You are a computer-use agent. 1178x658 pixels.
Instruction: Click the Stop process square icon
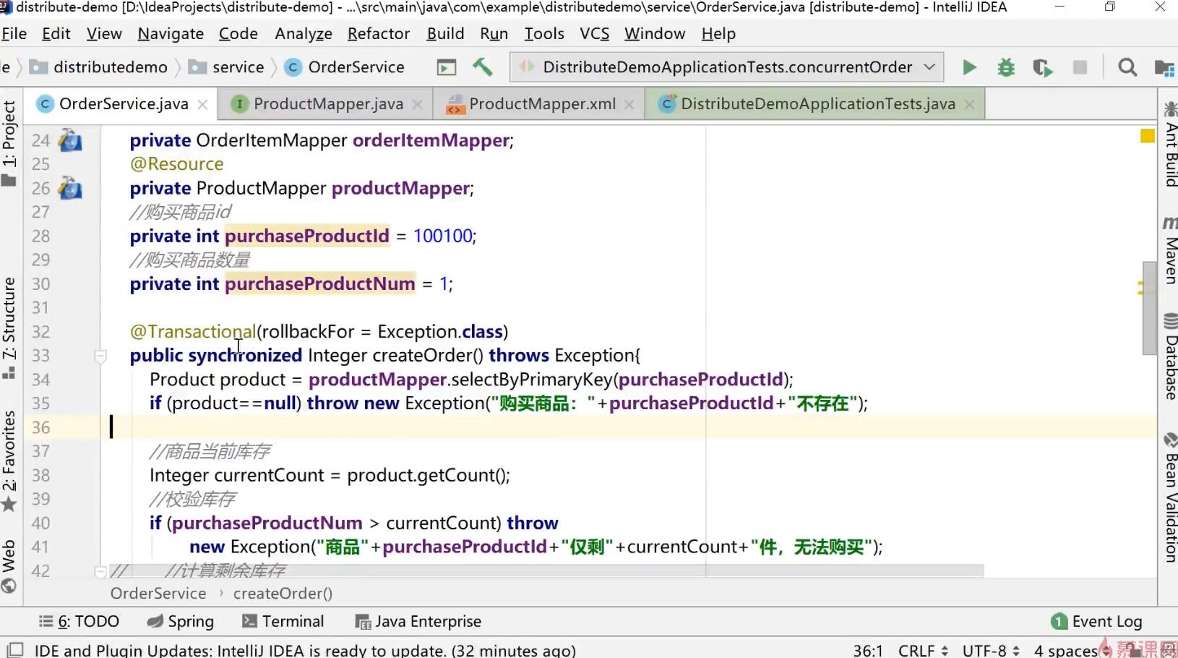1080,68
